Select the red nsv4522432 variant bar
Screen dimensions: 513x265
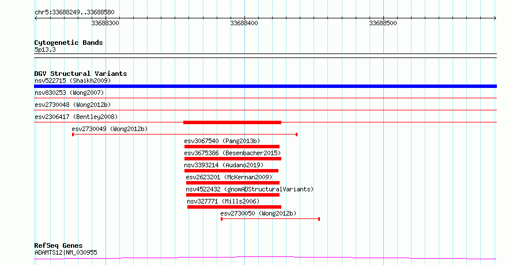click(x=233, y=195)
